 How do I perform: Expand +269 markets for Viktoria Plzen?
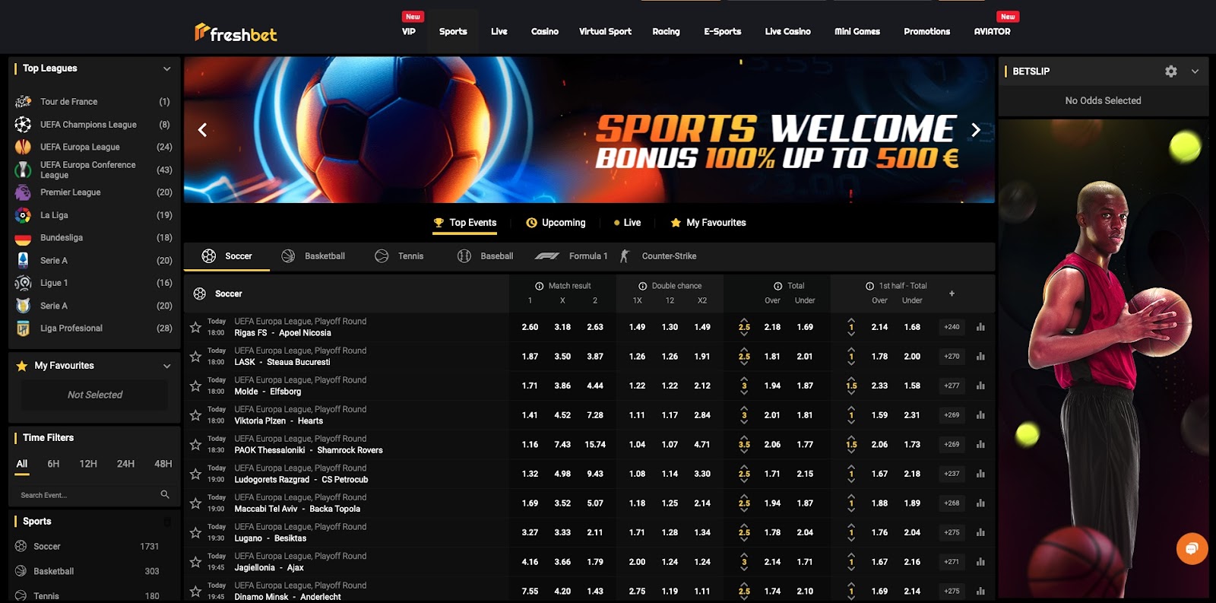tap(952, 415)
